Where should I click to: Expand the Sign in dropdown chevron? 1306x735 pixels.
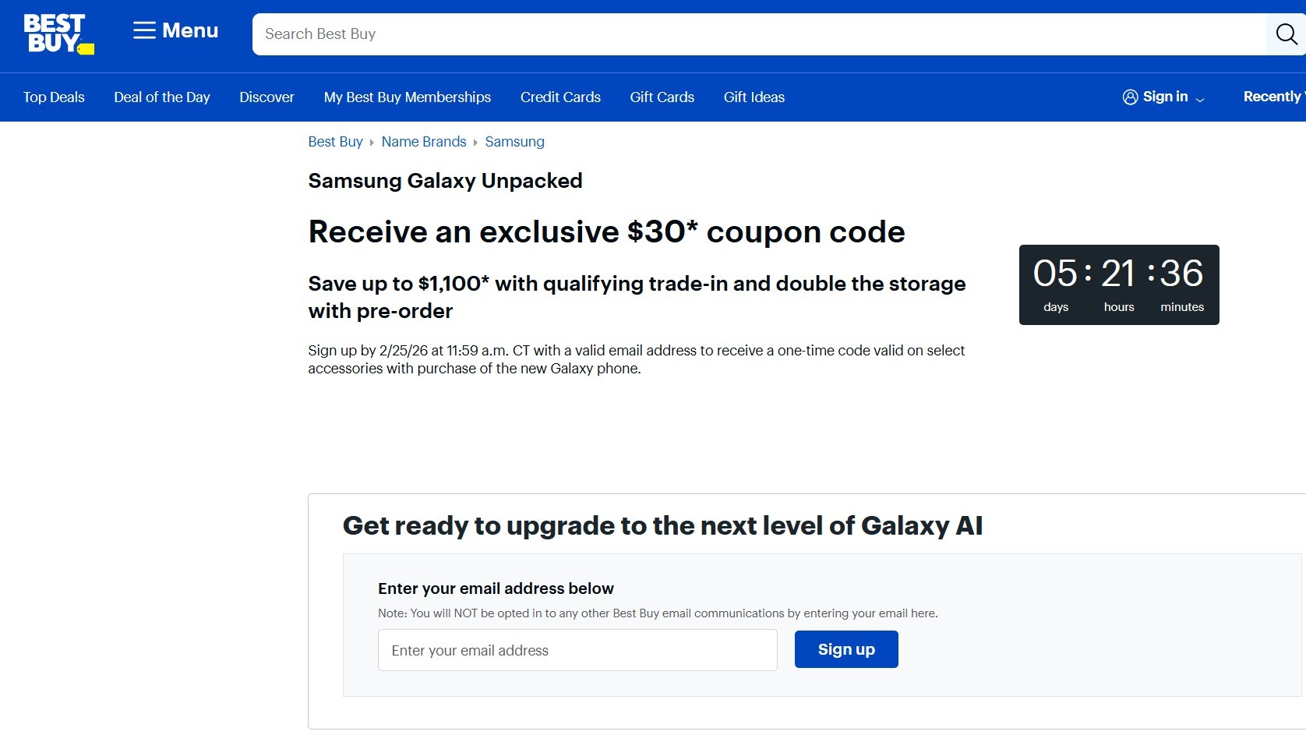coord(1201,99)
